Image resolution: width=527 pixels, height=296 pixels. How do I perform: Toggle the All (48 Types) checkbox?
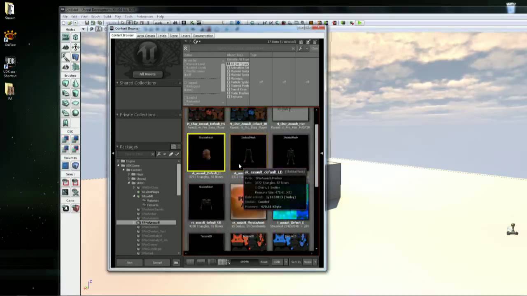(x=228, y=64)
